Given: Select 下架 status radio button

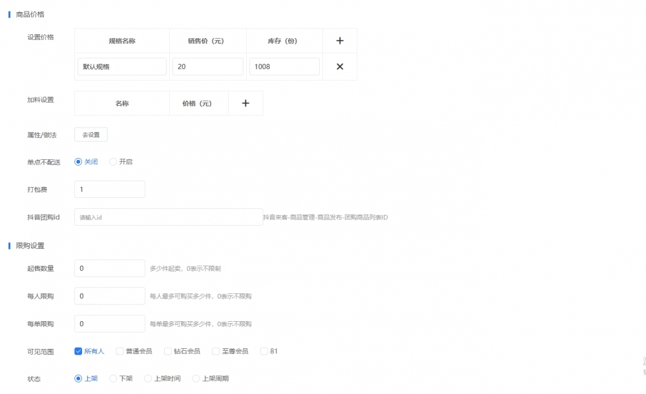Looking at the screenshot, I should [113, 379].
